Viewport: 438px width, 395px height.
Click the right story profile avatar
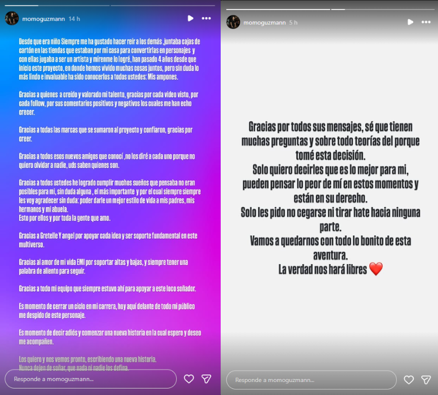pos(233,22)
